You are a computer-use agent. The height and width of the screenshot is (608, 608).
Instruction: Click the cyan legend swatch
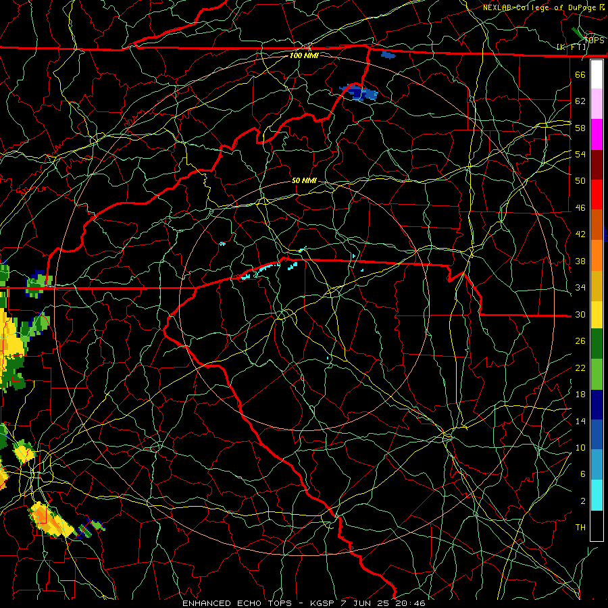(x=597, y=495)
